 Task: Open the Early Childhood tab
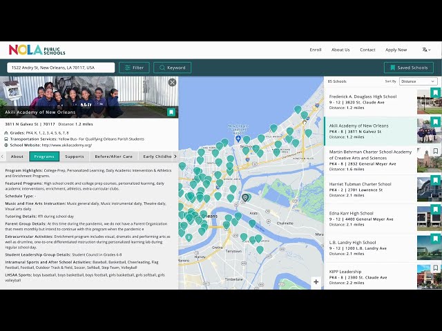pyautogui.click(x=157, y=157)
